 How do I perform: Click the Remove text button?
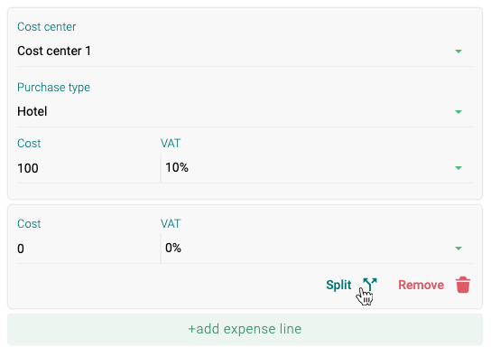(x=421, y=285)
